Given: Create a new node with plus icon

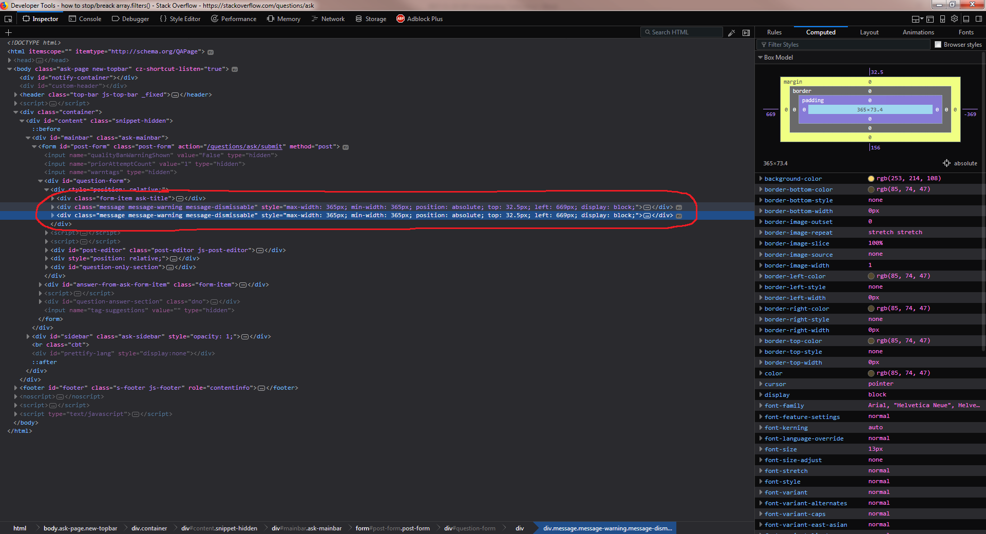Looking at the screenshot, I should [x=8, y=32].
